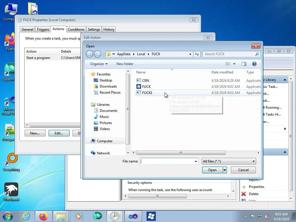296x222 pixels.
Task: Expand the address bar history dropdown
Action: 190,54
